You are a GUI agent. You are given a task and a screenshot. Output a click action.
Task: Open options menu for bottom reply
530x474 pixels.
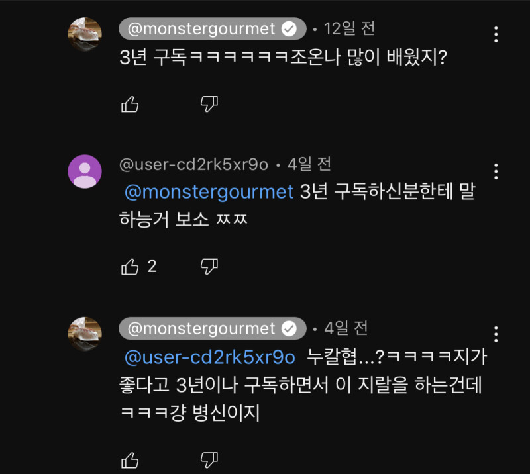coord(496,333)
